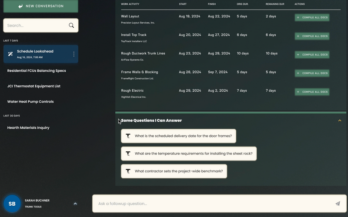
Task: Open Hearth Materials Inquiry conversation
Action: (28, 128)
